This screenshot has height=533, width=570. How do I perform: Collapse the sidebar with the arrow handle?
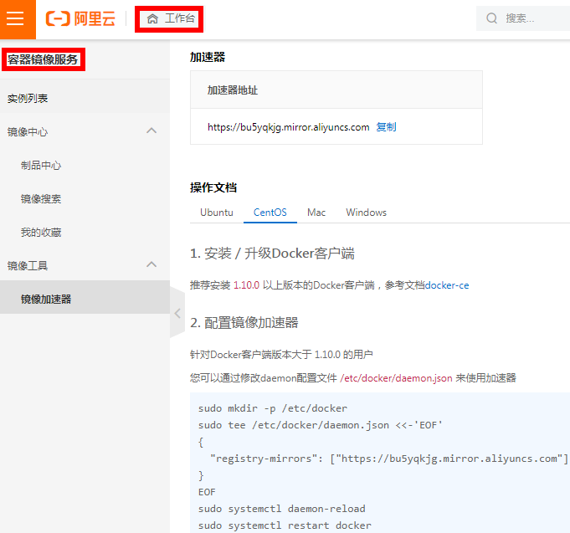[x=177, y=313]
